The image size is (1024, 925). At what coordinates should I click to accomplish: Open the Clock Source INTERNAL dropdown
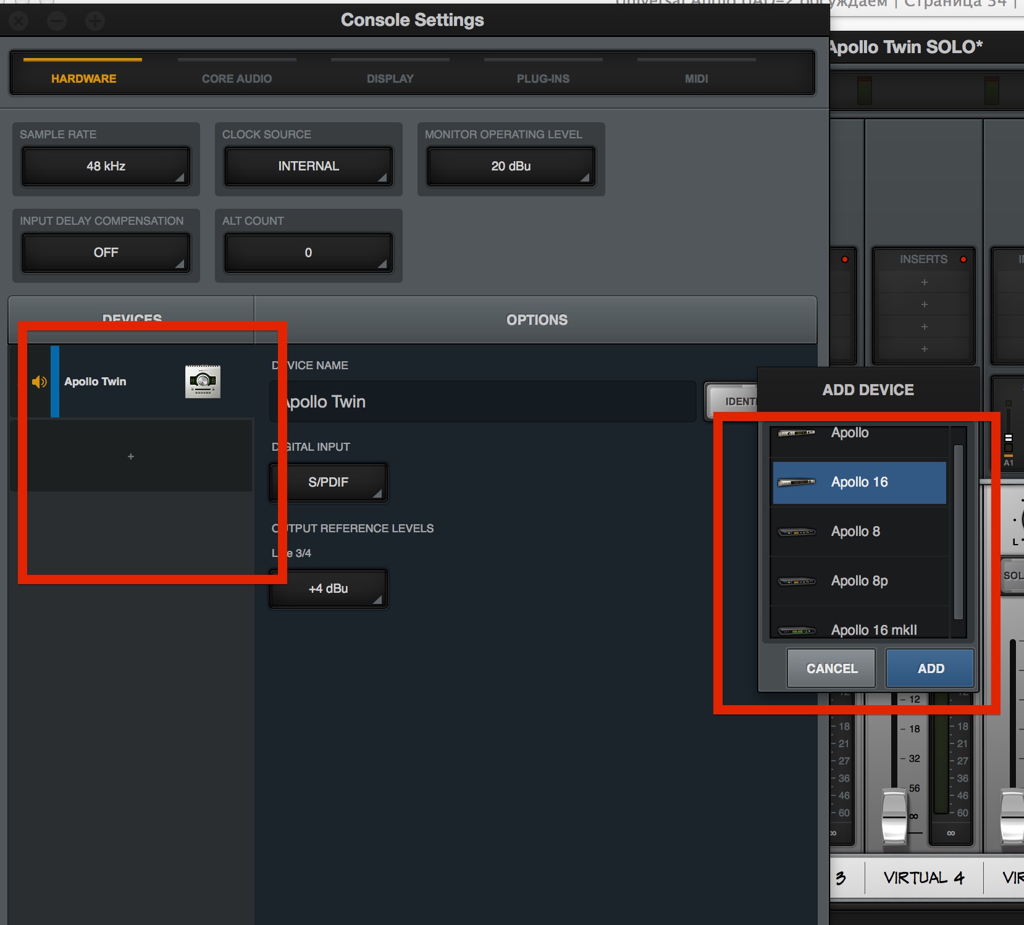tap(309, 166)
